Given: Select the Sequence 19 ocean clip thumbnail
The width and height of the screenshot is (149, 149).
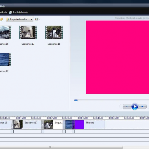Looking at the screenshot, I should coord(5,59).
